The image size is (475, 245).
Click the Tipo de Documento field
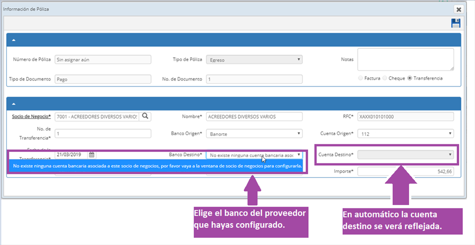103,79
